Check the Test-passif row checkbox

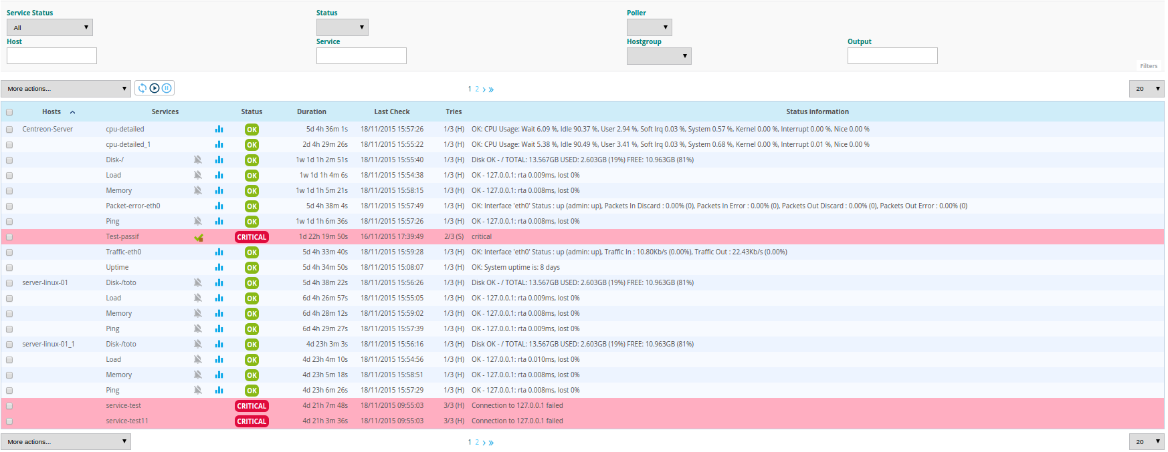coord(9,237)
